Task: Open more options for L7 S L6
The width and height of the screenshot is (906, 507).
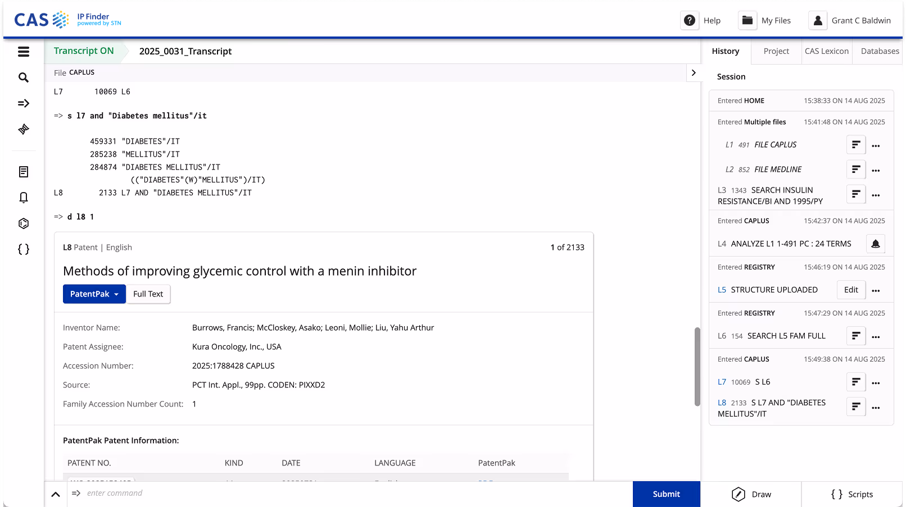Action: pos(876,382)
